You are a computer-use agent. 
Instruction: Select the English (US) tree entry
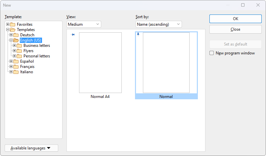pyautogui.click(x=31, y=40)
